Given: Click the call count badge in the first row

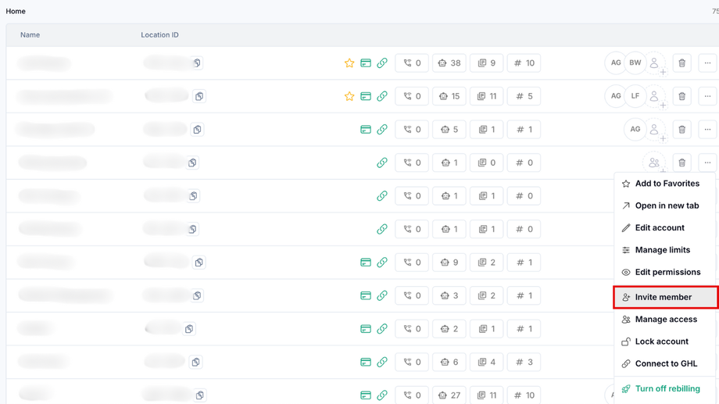Looking at the screenshot, I should point(412,63).
